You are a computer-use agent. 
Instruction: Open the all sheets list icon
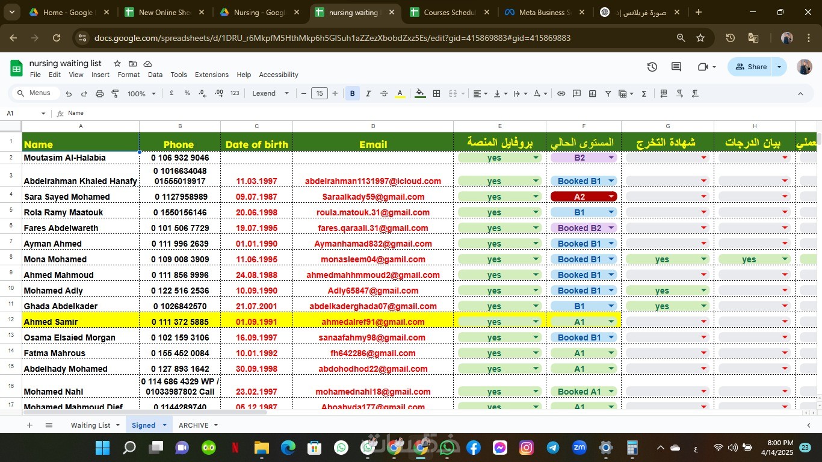(49, 425)
